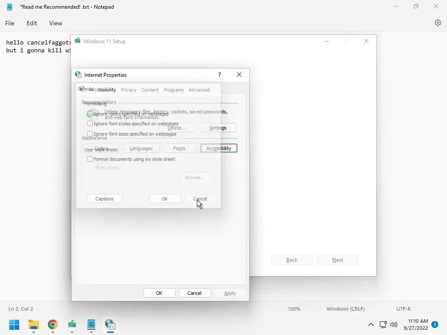Viewport: 447px width, 335px height.
Task: Switch to the Security tab
Action: [x=107, y=90]
